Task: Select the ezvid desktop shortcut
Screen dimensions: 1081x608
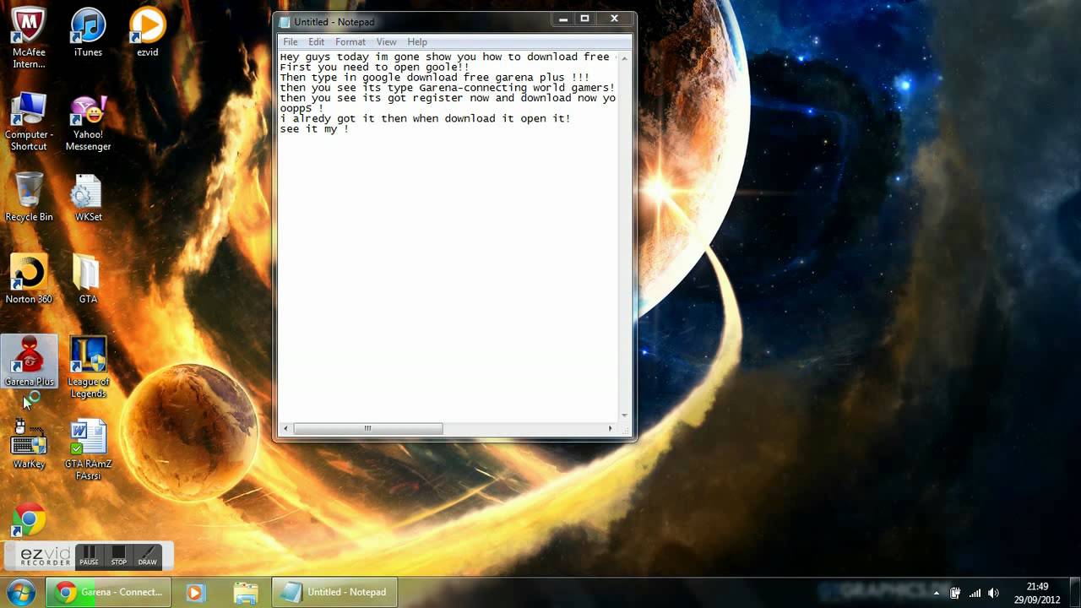Action: 147,34
